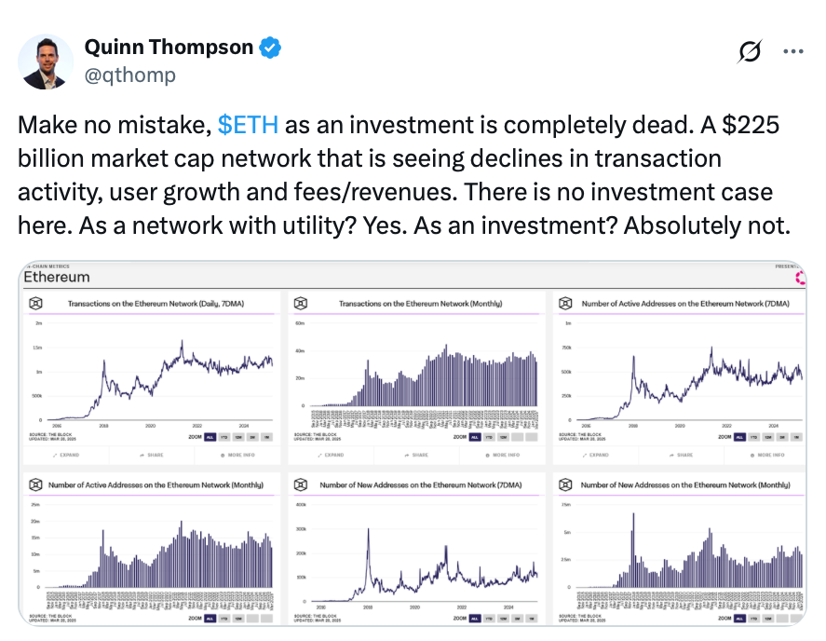
Task: Click The Block logo on Monthly New Addresses chart
Action: [x=566, y=484]
